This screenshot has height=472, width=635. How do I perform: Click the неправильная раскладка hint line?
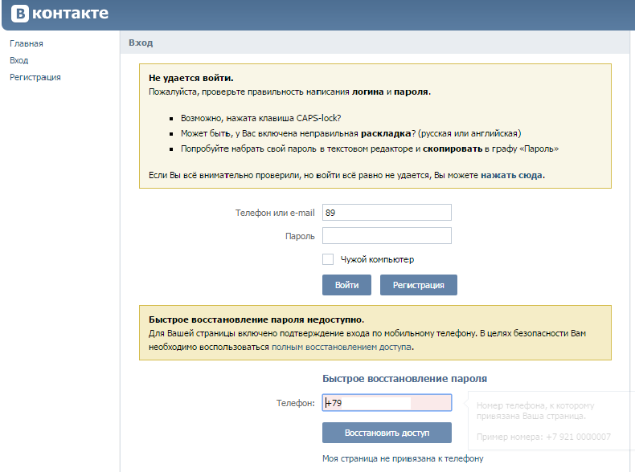coord(350,133)
